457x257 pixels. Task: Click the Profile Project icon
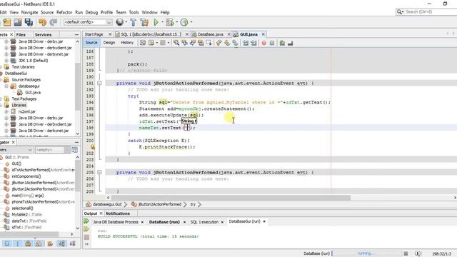[x=184, y=22]
